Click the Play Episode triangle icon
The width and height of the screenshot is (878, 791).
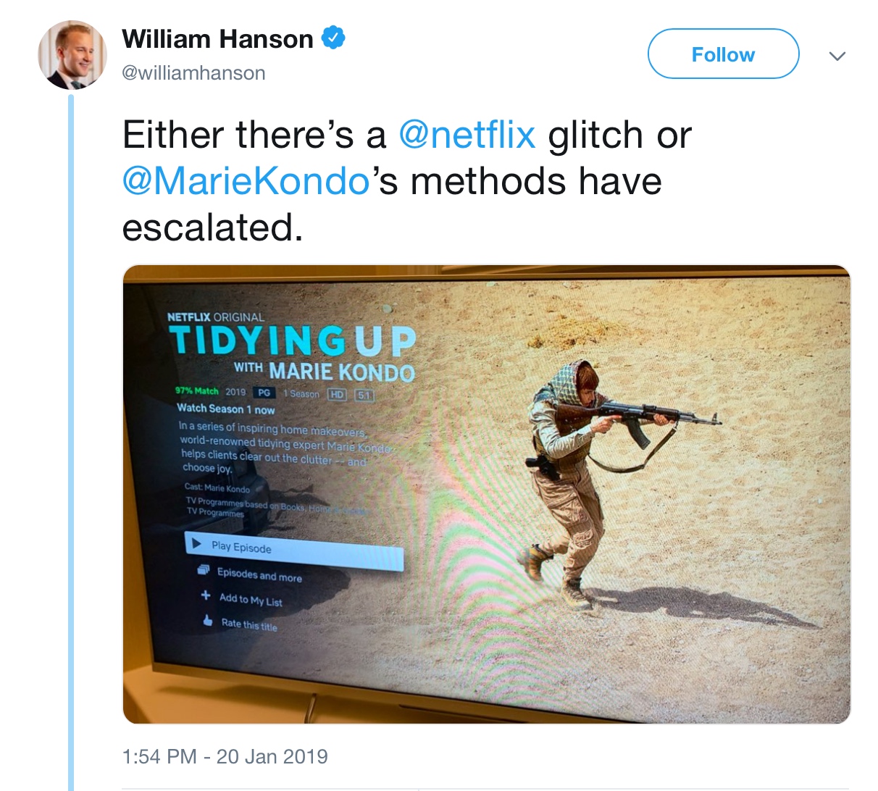196,543
